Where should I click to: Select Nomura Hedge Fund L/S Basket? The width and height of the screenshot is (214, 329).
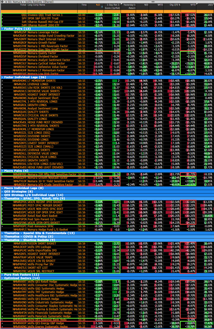point(107,229)
